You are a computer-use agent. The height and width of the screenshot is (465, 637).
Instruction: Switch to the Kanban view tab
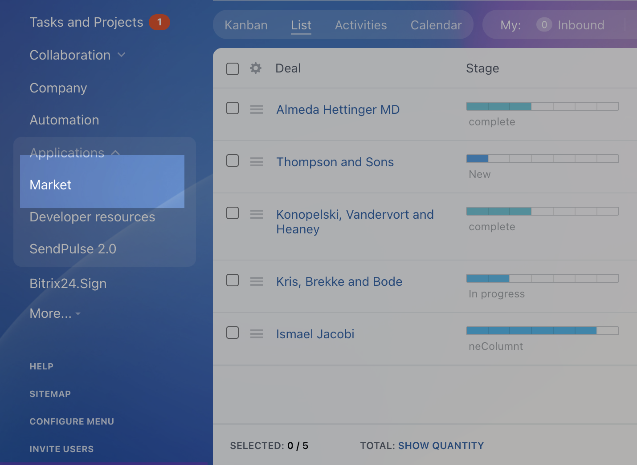[x=246, y=25]
